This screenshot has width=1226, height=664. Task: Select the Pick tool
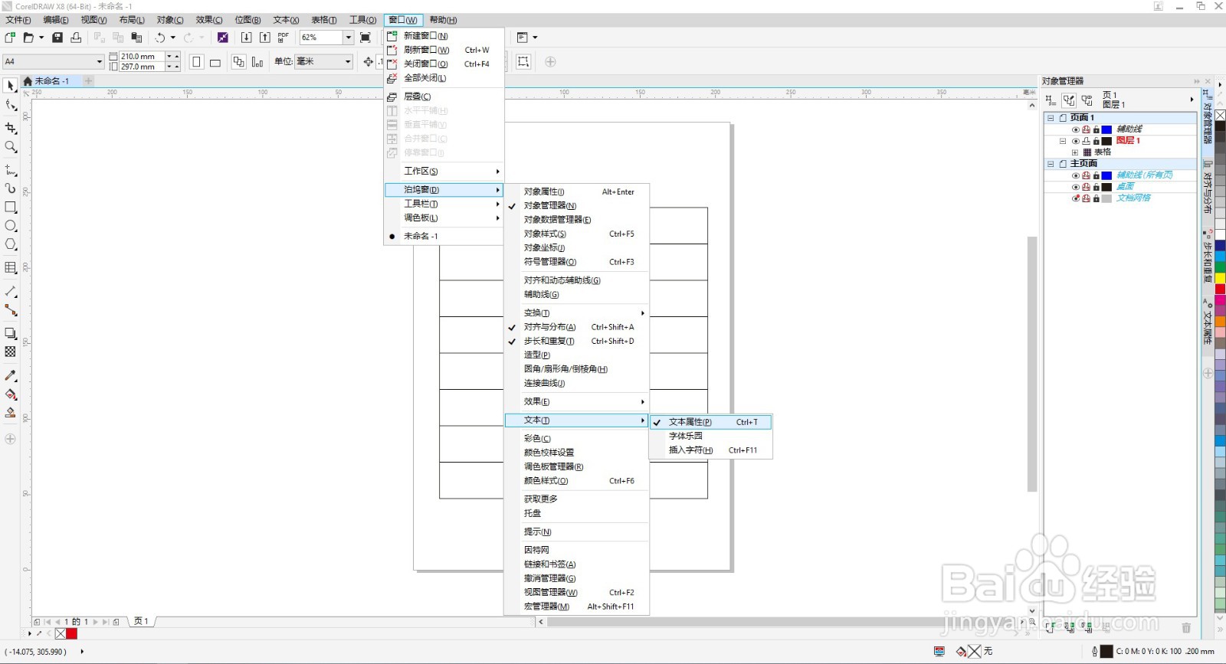tap(11, 86)
